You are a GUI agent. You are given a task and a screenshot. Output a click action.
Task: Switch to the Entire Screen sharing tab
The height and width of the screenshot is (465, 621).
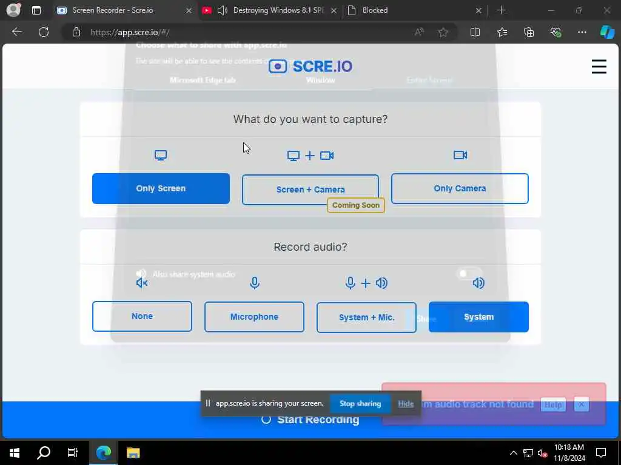coord(429,81)
